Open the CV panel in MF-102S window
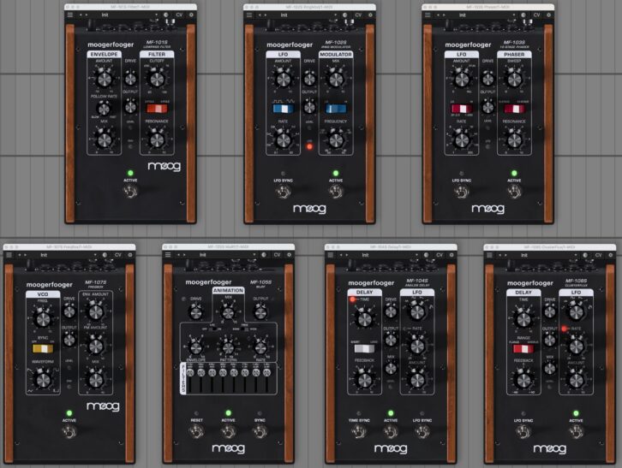The height and width of the screenshot is (468, 622). click(358, 15)
